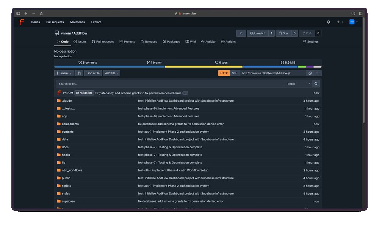Open browser reader view icon
The image size is (379, 226).
click(x=353, y=14)
